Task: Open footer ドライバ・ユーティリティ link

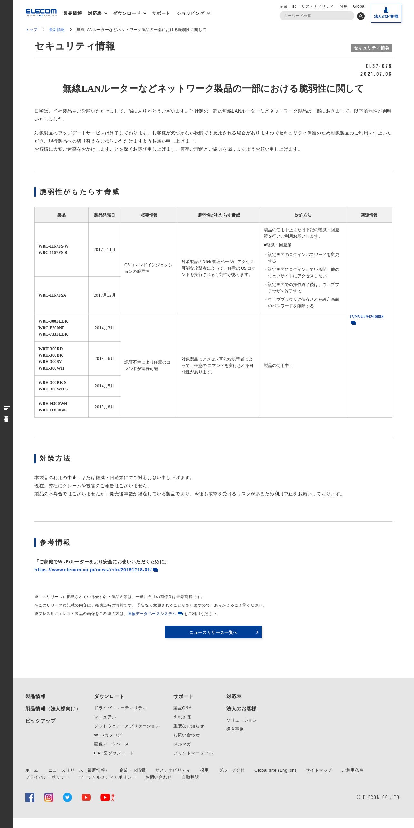Action: (120, 708)
